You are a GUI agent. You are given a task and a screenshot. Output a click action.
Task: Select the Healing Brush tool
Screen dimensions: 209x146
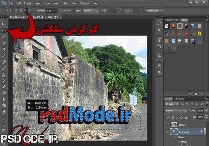4,62
